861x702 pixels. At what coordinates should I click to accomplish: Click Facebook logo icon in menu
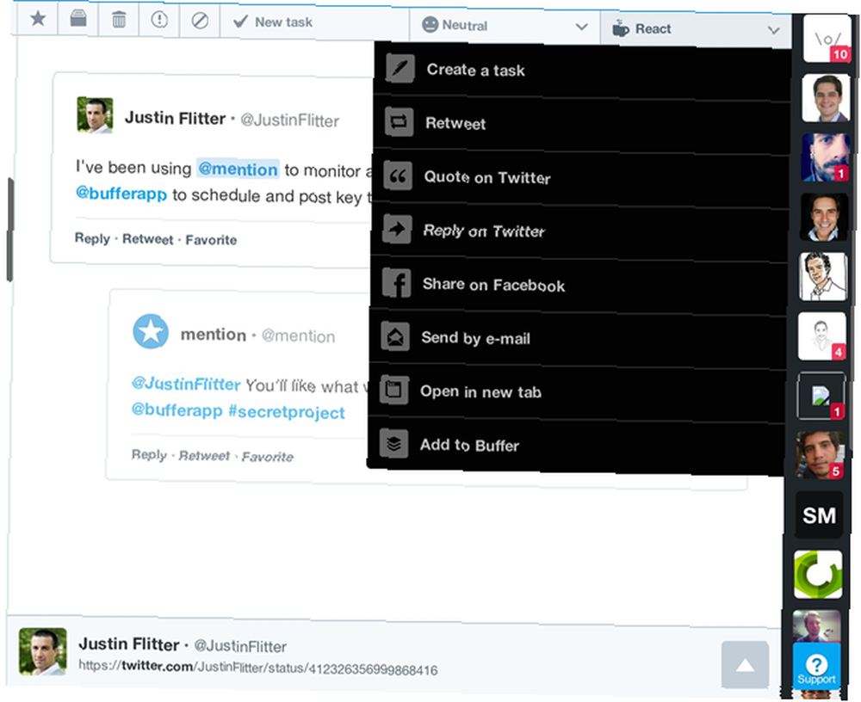(396, 283)
